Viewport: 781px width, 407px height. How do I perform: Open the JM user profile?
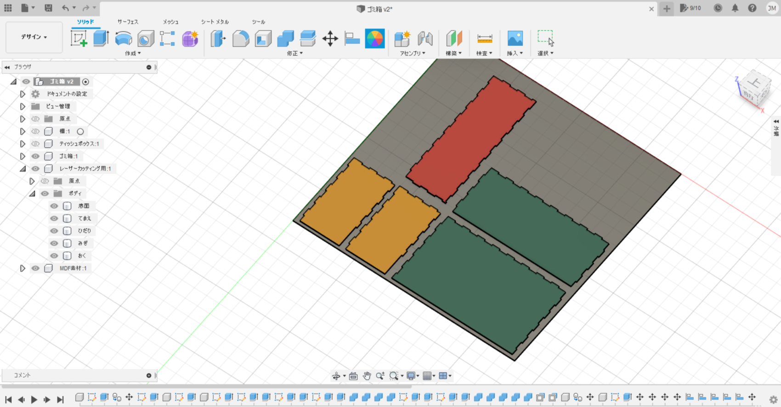[x=772, y=8]
